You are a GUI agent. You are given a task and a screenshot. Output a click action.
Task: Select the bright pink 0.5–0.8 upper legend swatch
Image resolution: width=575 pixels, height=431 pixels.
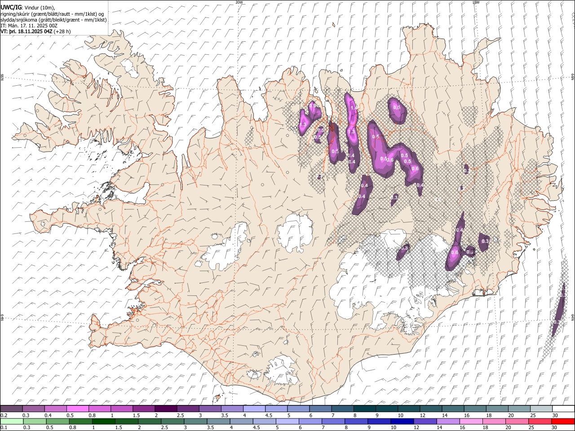77,409
